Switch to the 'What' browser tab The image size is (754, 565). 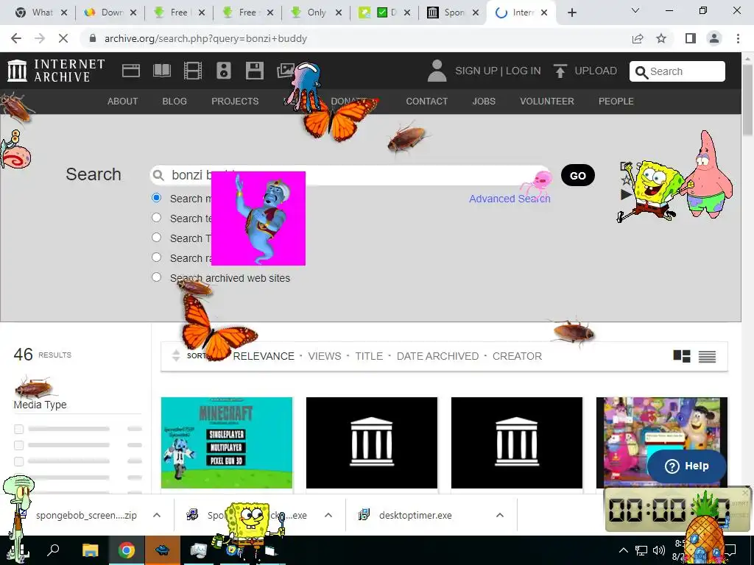coord(41,13)
